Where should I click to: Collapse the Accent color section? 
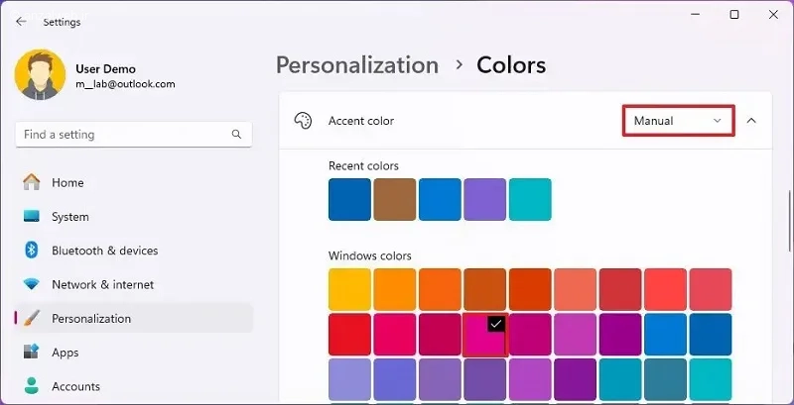pos(751,121)
